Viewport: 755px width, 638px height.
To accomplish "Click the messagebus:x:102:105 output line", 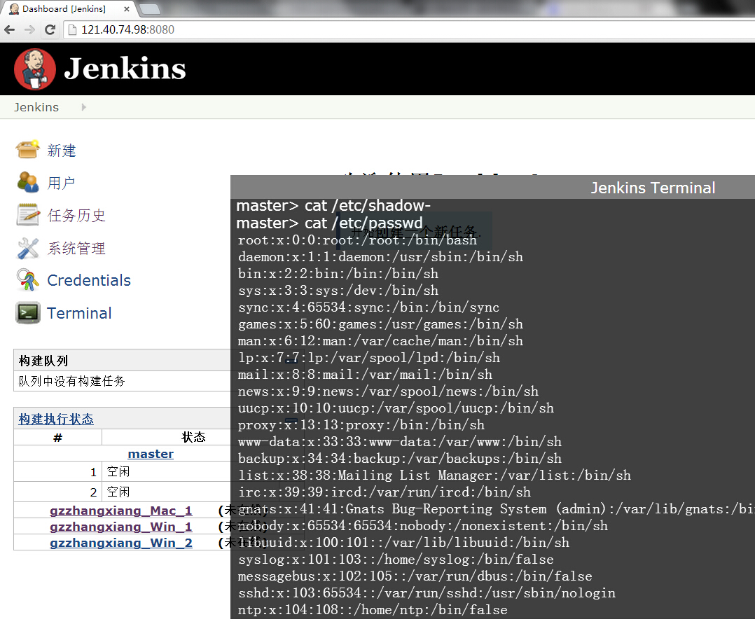I will (415, 576).
